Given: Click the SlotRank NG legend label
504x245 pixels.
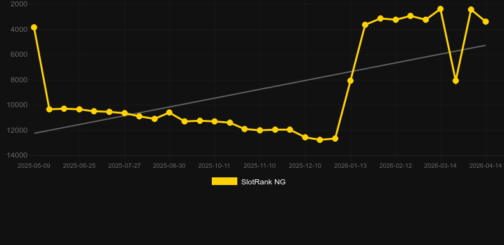Looking at the screenshot, I should pyautogui.click(x=263, y=182).
